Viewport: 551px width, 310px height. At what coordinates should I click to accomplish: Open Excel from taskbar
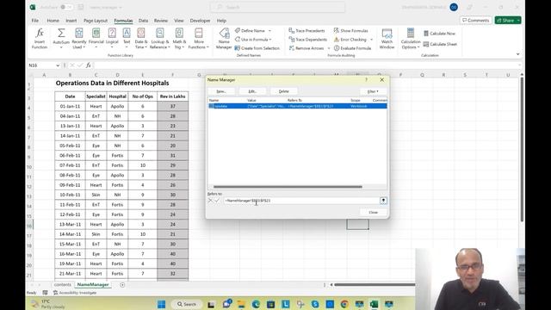(374, 304)
